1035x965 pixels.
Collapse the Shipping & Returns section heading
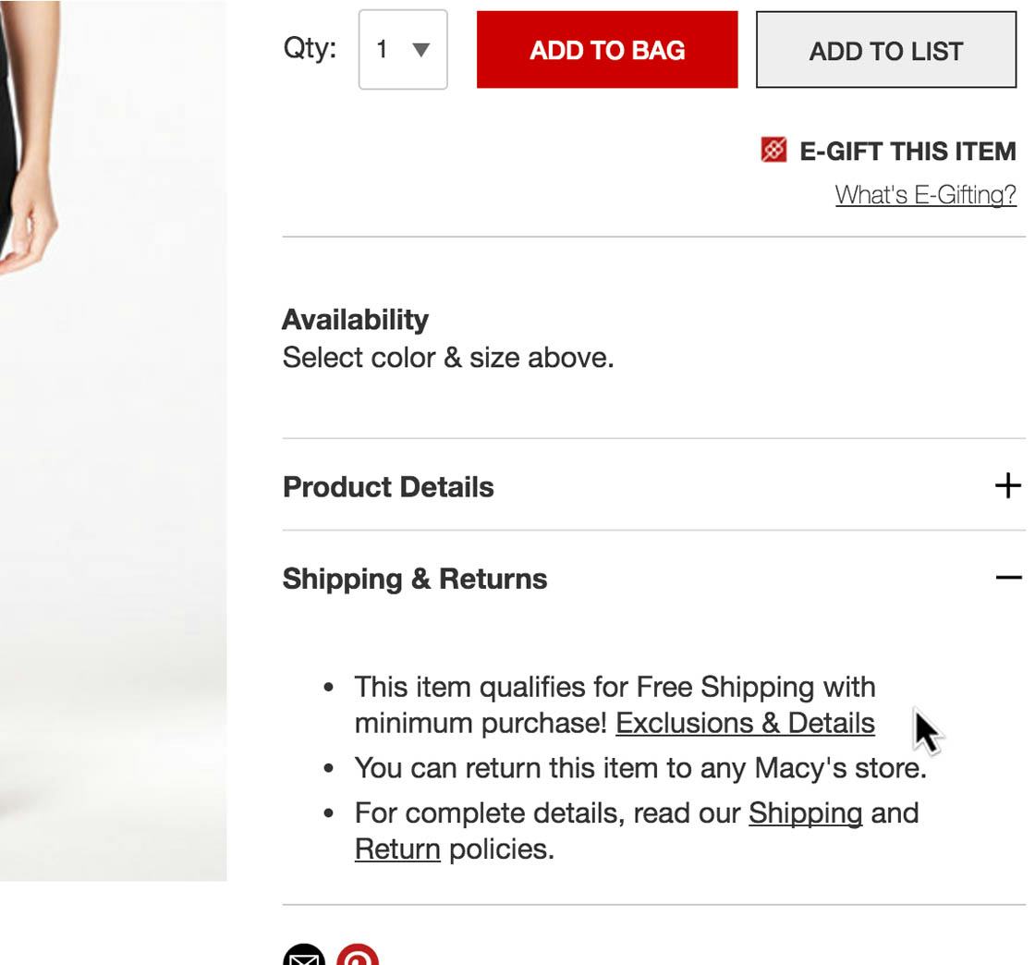[415, 579]
